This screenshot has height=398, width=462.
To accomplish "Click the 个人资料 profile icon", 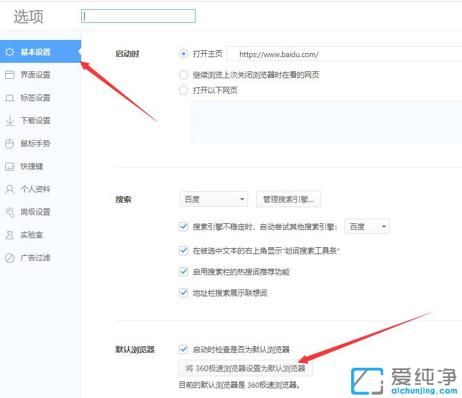I will click(10, 189).
